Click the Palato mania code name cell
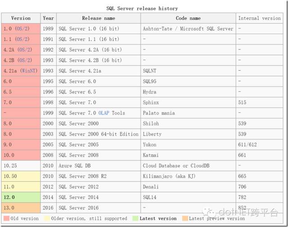 pos(188,113)
